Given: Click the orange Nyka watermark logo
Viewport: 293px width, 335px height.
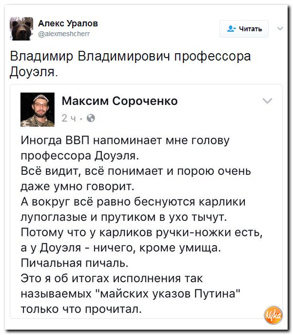Looking at the screenshot, I should click(273, 315).
